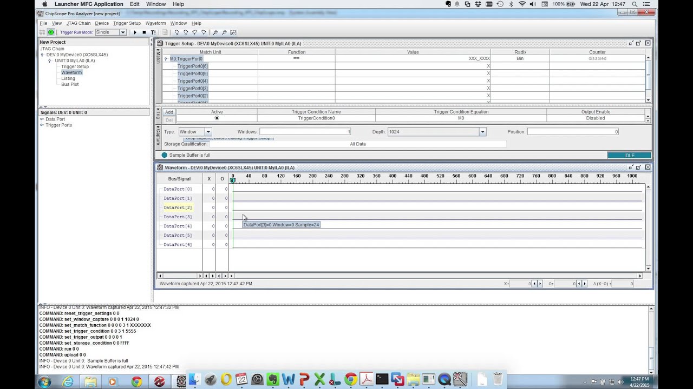Open Internet Explorer from Windows taskbar
Image resolution: width=693 pixels, height=389 pixels.
tap(68, 382)
